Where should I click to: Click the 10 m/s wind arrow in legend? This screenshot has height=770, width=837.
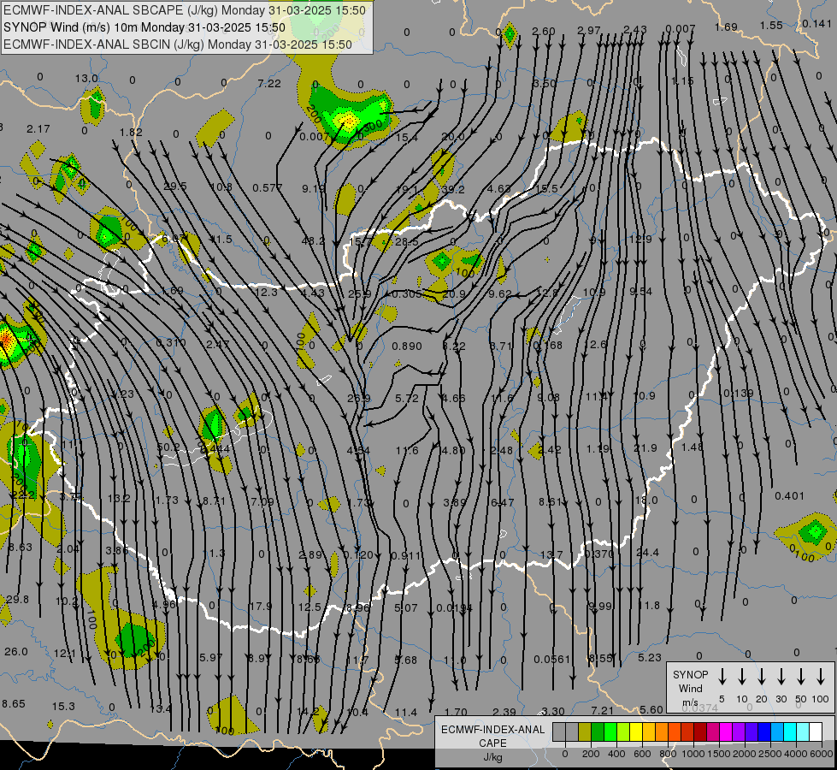click(x=741, y=677)
